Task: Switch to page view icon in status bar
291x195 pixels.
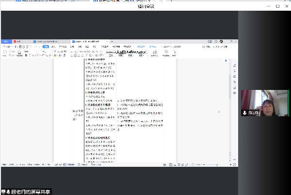Action: (x=171, y=165)
